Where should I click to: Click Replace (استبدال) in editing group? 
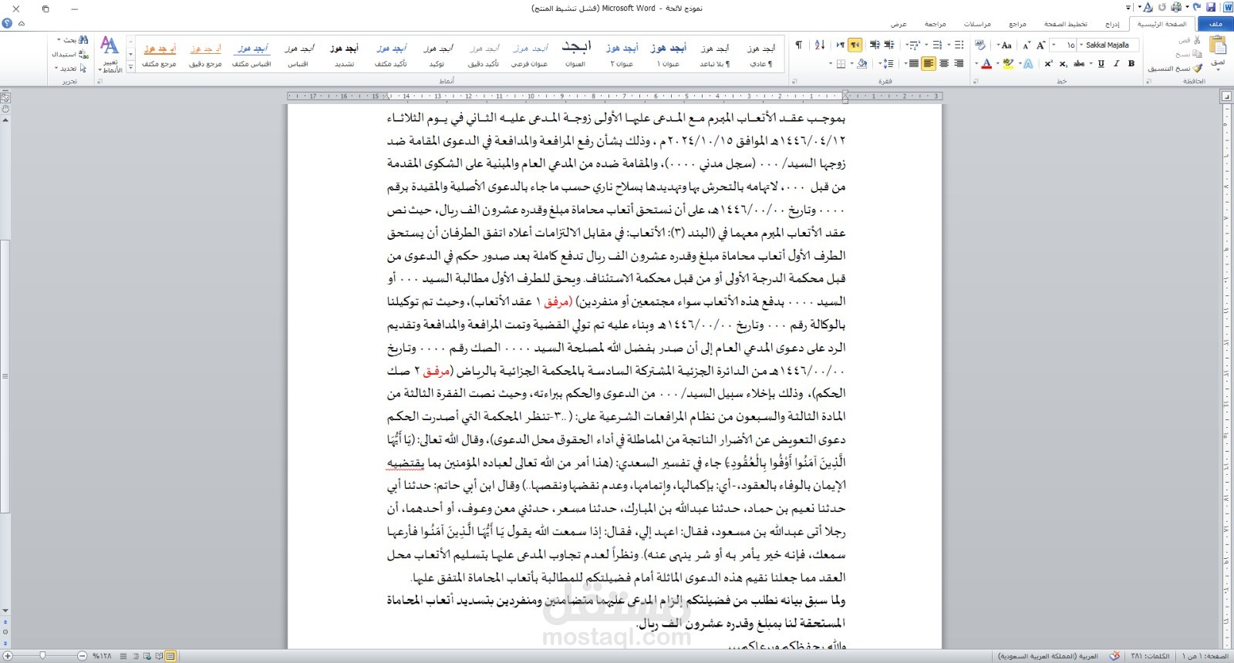tap(69, 54)
